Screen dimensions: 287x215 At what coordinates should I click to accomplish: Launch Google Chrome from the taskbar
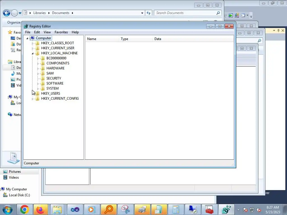click(x=25, y=209)
